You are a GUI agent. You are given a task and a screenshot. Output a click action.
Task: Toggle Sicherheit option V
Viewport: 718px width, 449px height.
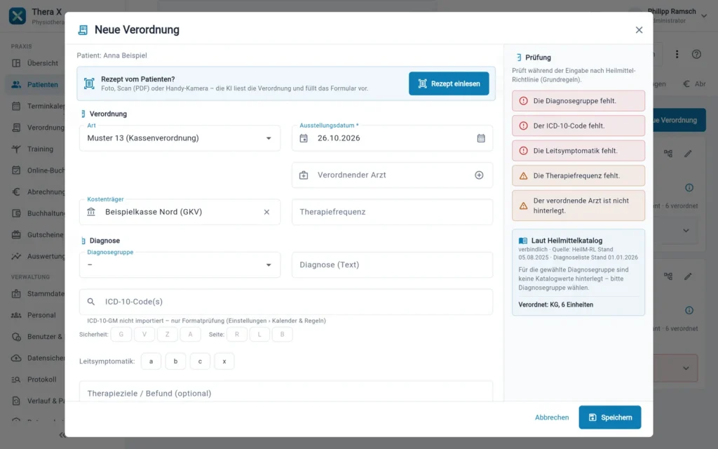pyautogui.click(x=144, y=334)
